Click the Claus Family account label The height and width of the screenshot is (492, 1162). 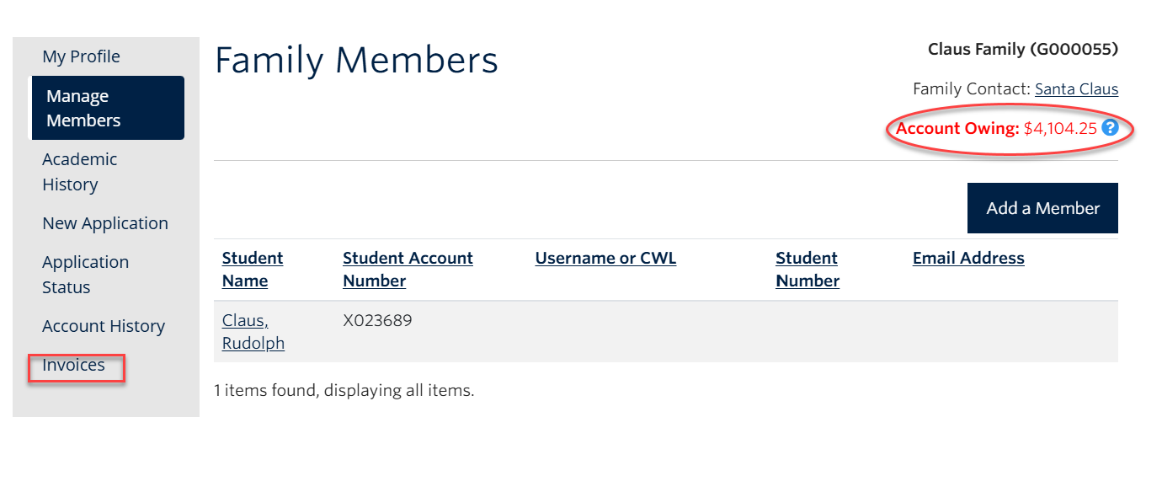pyautogui.click(x=1021, y=49)
